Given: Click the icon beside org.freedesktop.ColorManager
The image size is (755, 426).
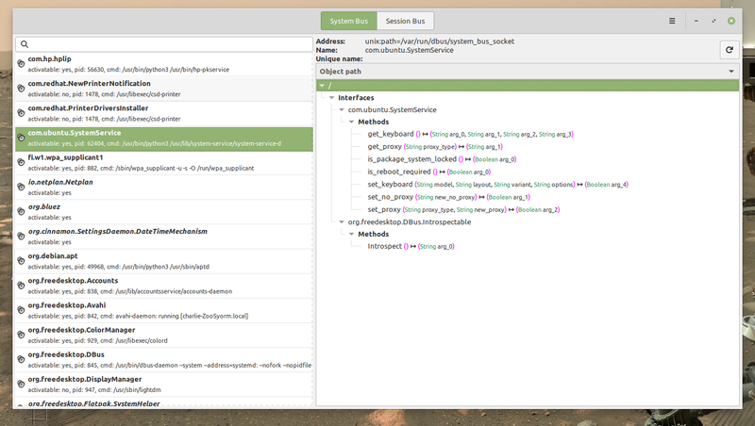Looking at the screenshot, I should (21, 336).
